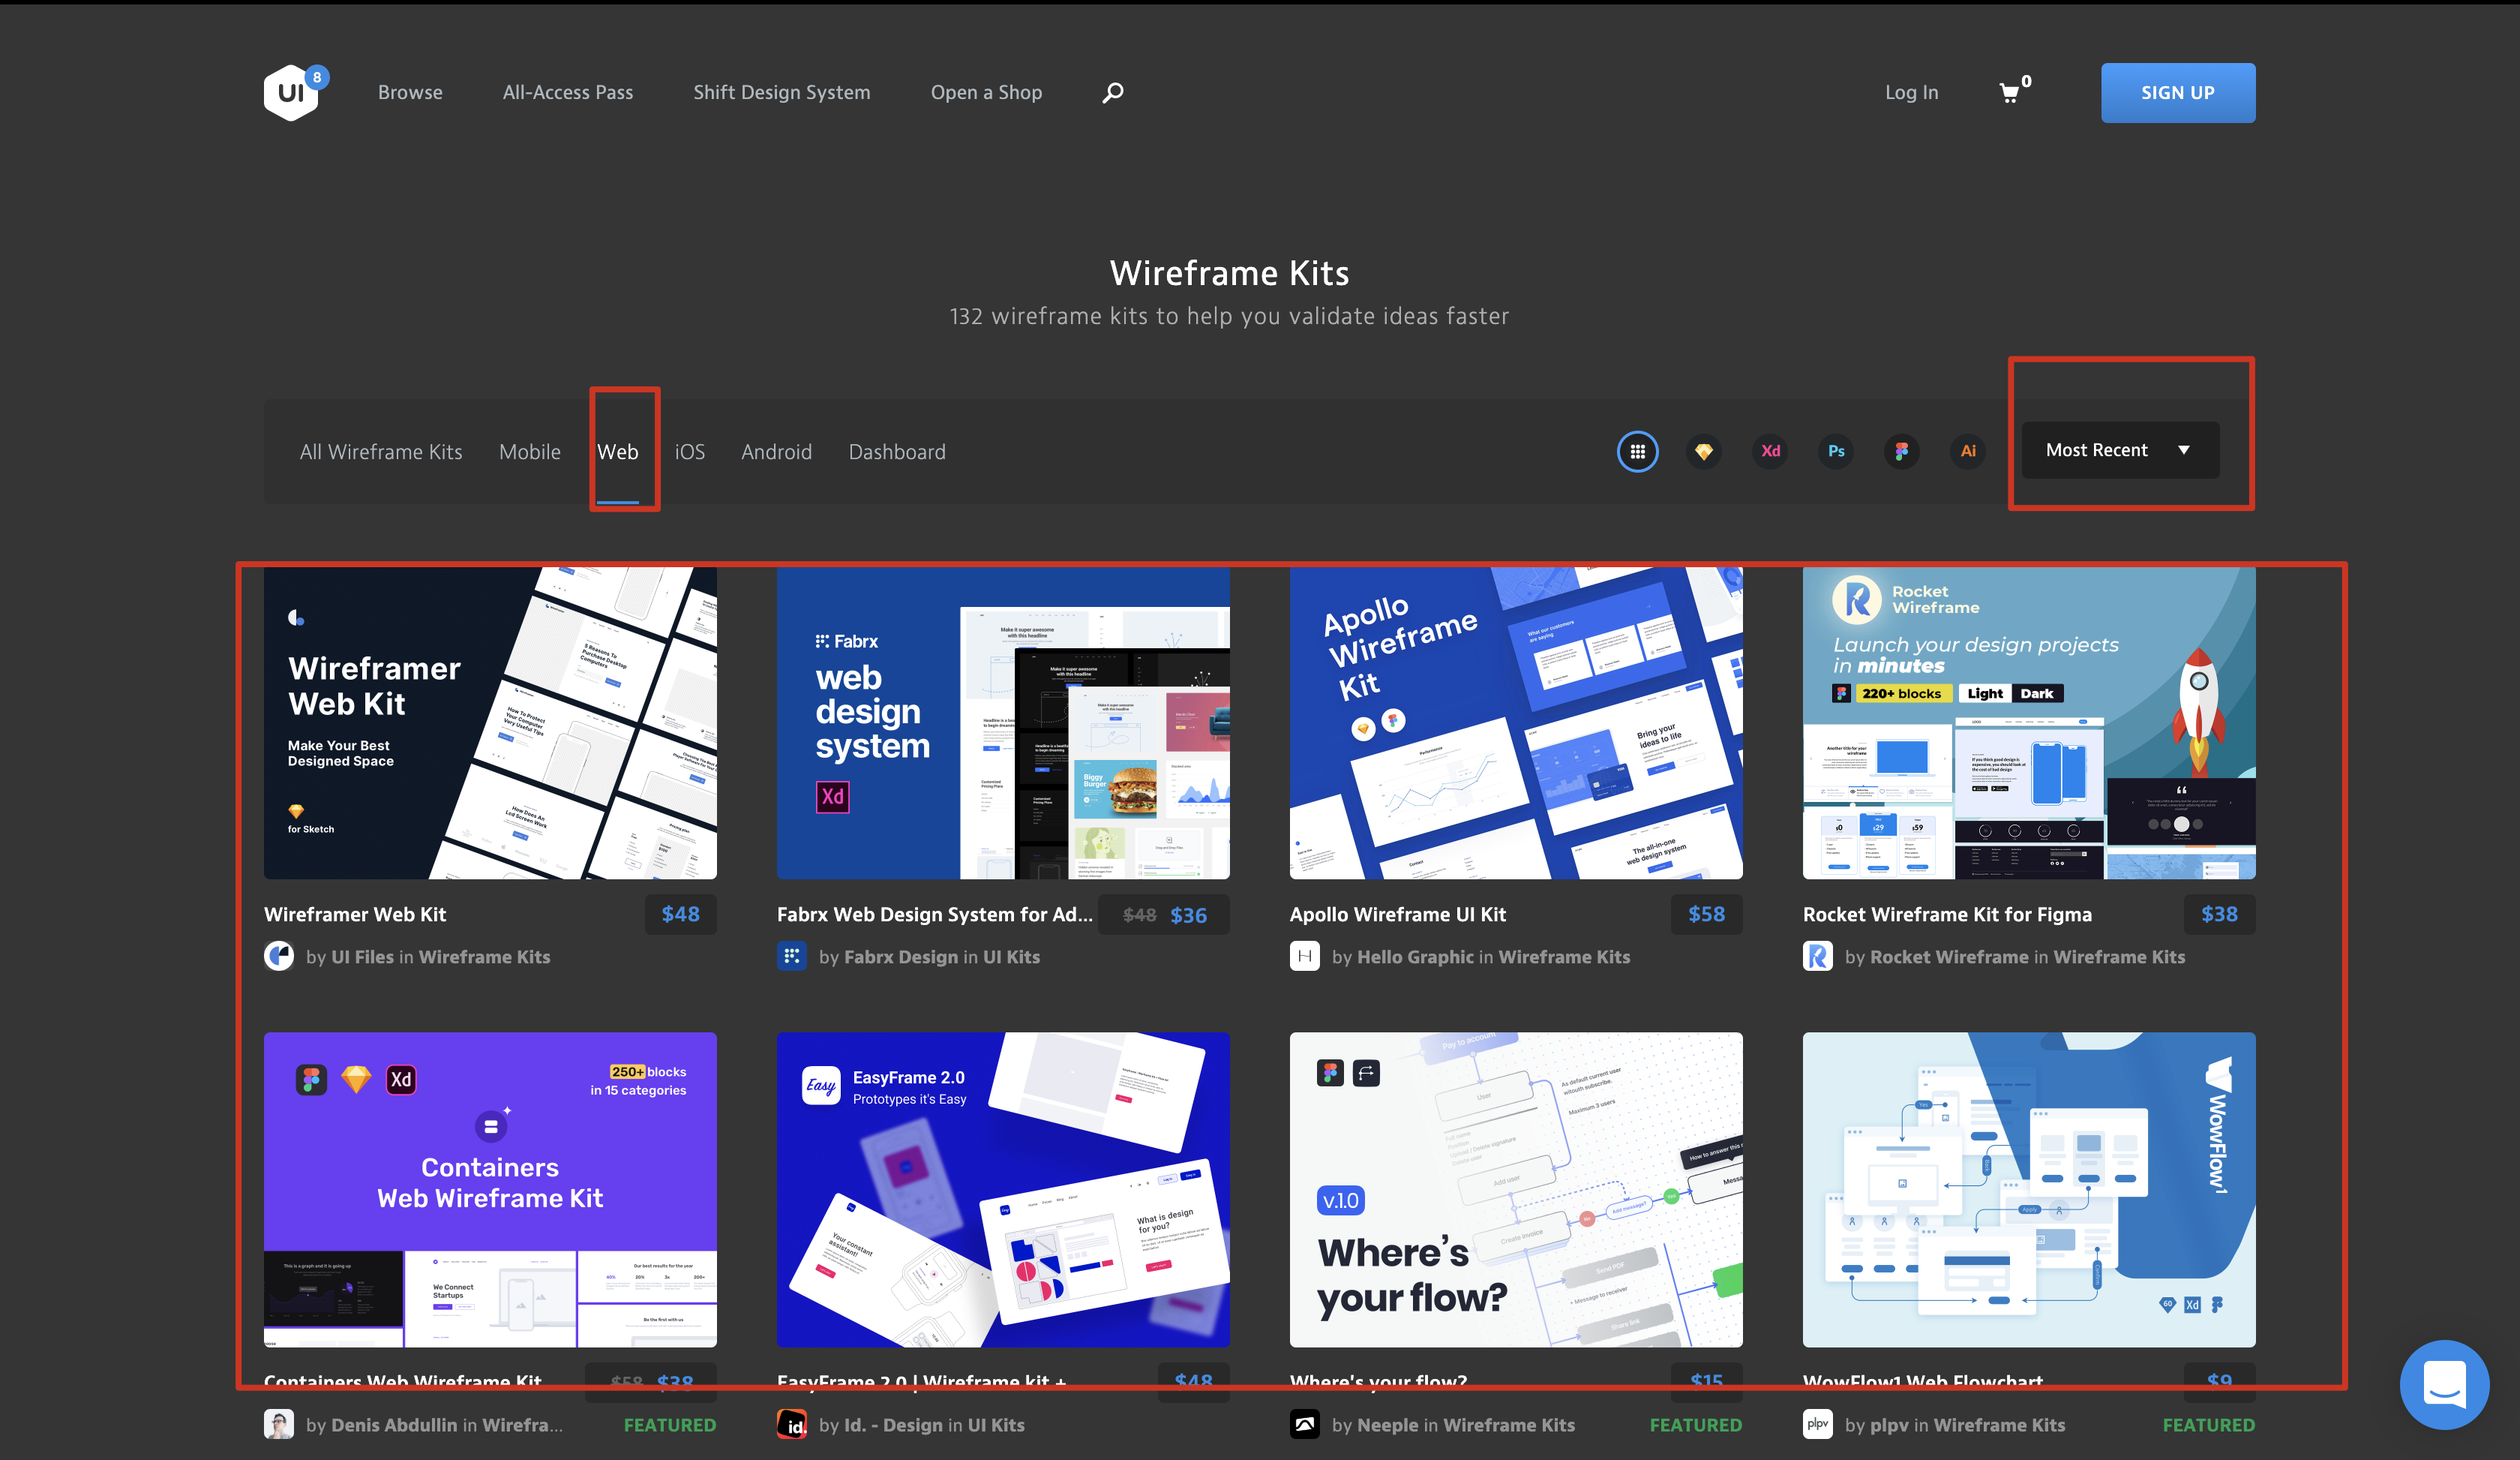Switch to the Mobile tab
2520x1460 pixels.
529,452
